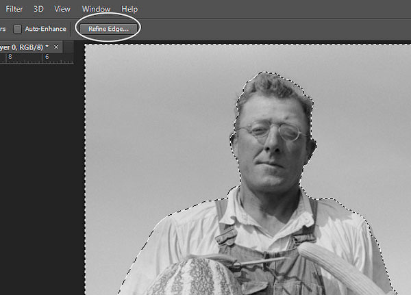Image resolution: width=411 pixels, height=295 pixels.
Task: Open the View menu
Action: (62, 9)
